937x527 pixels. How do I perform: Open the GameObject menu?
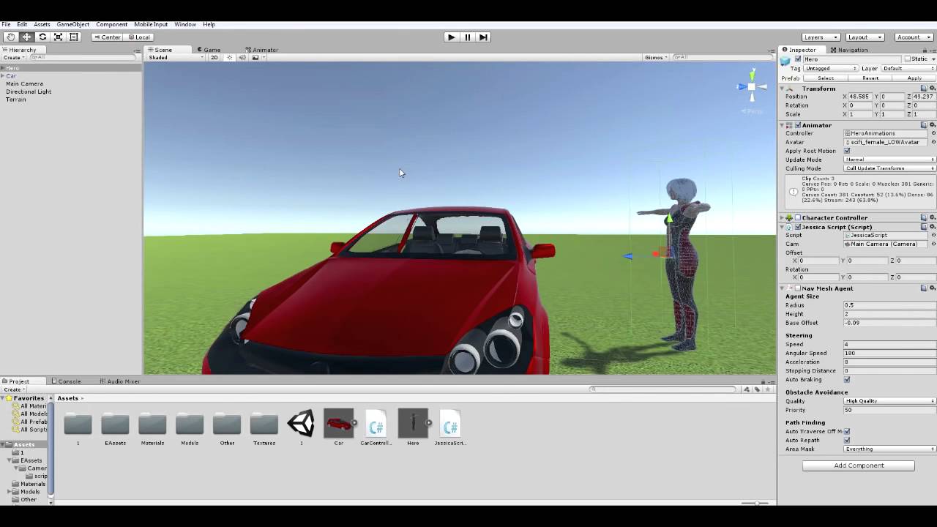point(72,24)
